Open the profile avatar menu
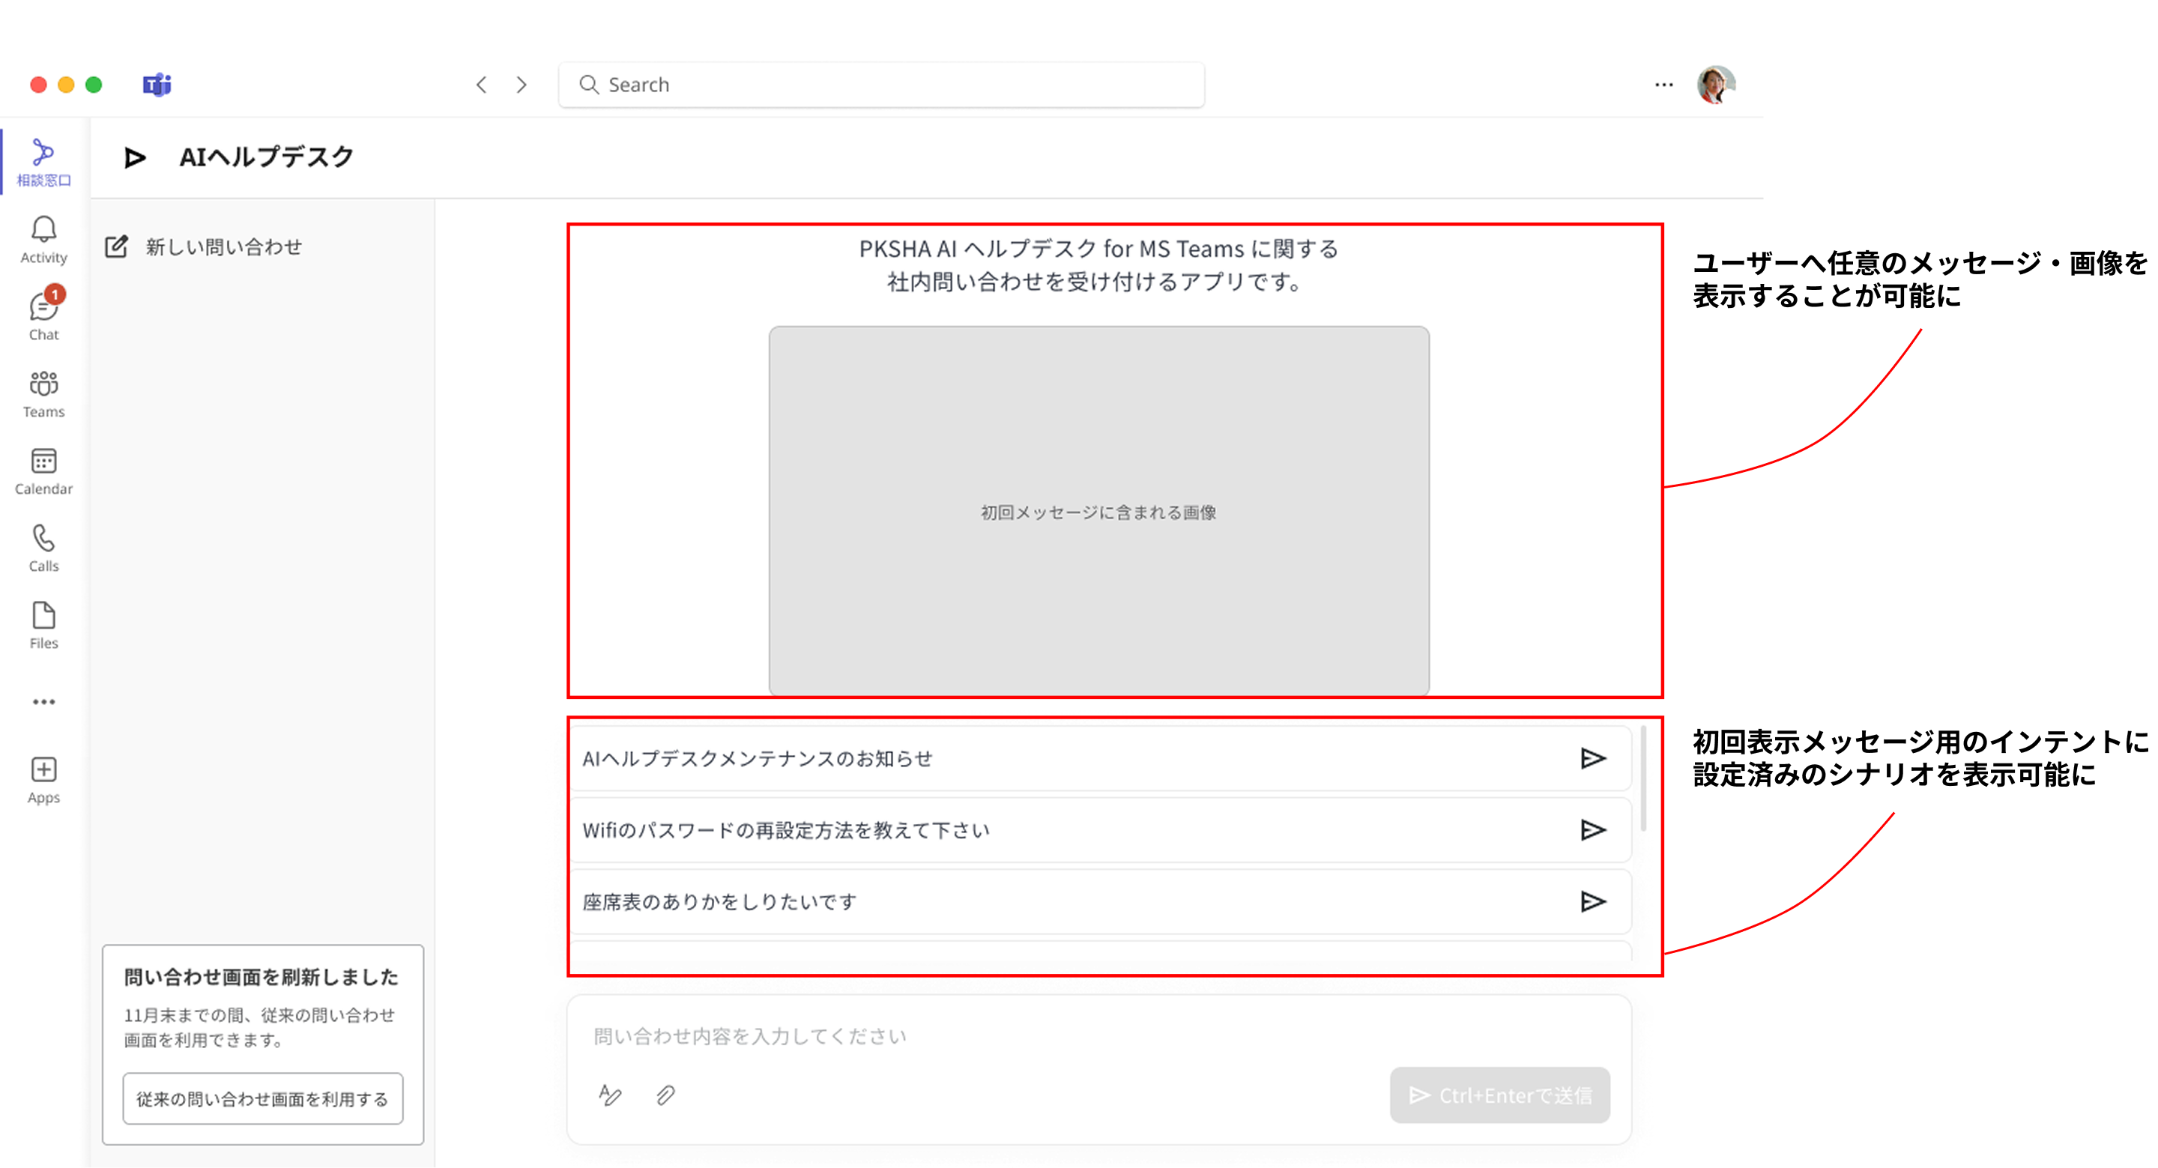This screenshot has height=1168, width=2158. 1716,85
